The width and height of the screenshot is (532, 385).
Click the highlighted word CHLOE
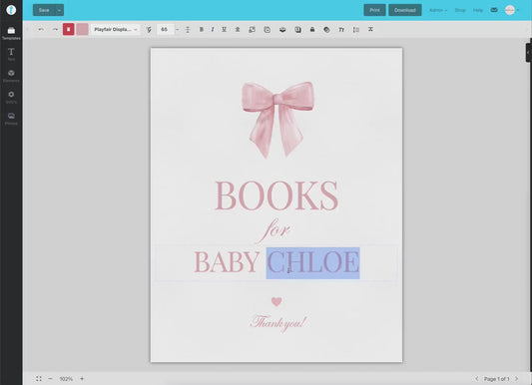pyautogui.click(x=312, y=263)
